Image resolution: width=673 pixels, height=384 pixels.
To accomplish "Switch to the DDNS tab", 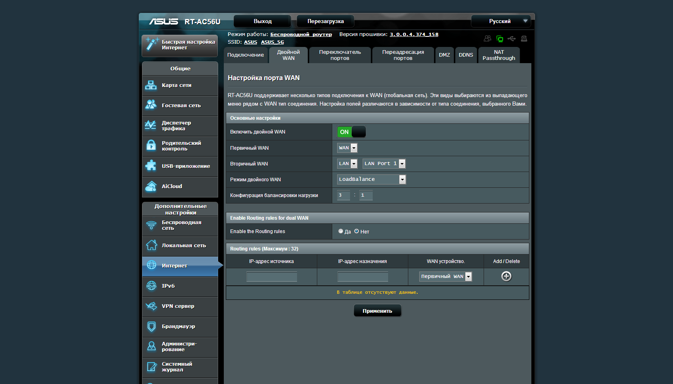I will point(466,55).
